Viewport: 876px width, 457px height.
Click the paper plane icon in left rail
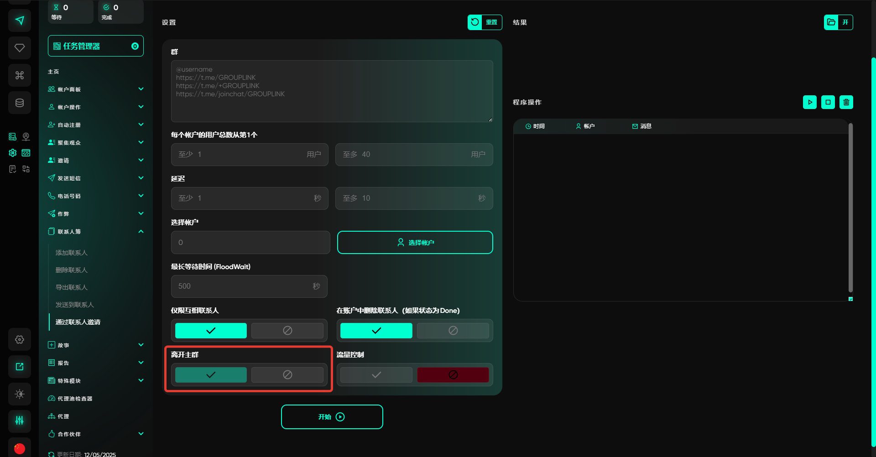coord(20,21)
